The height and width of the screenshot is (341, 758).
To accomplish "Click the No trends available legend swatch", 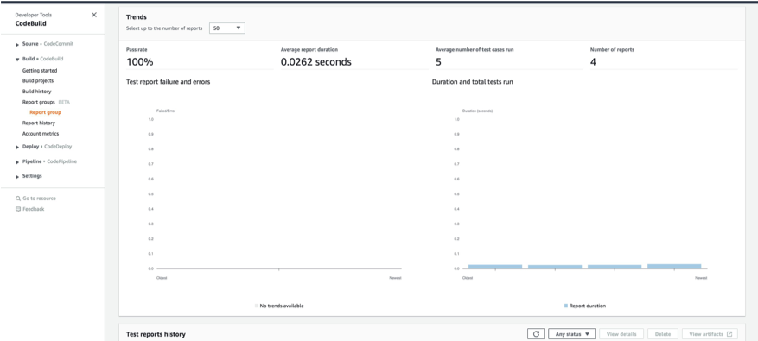I will pos(257,306).
